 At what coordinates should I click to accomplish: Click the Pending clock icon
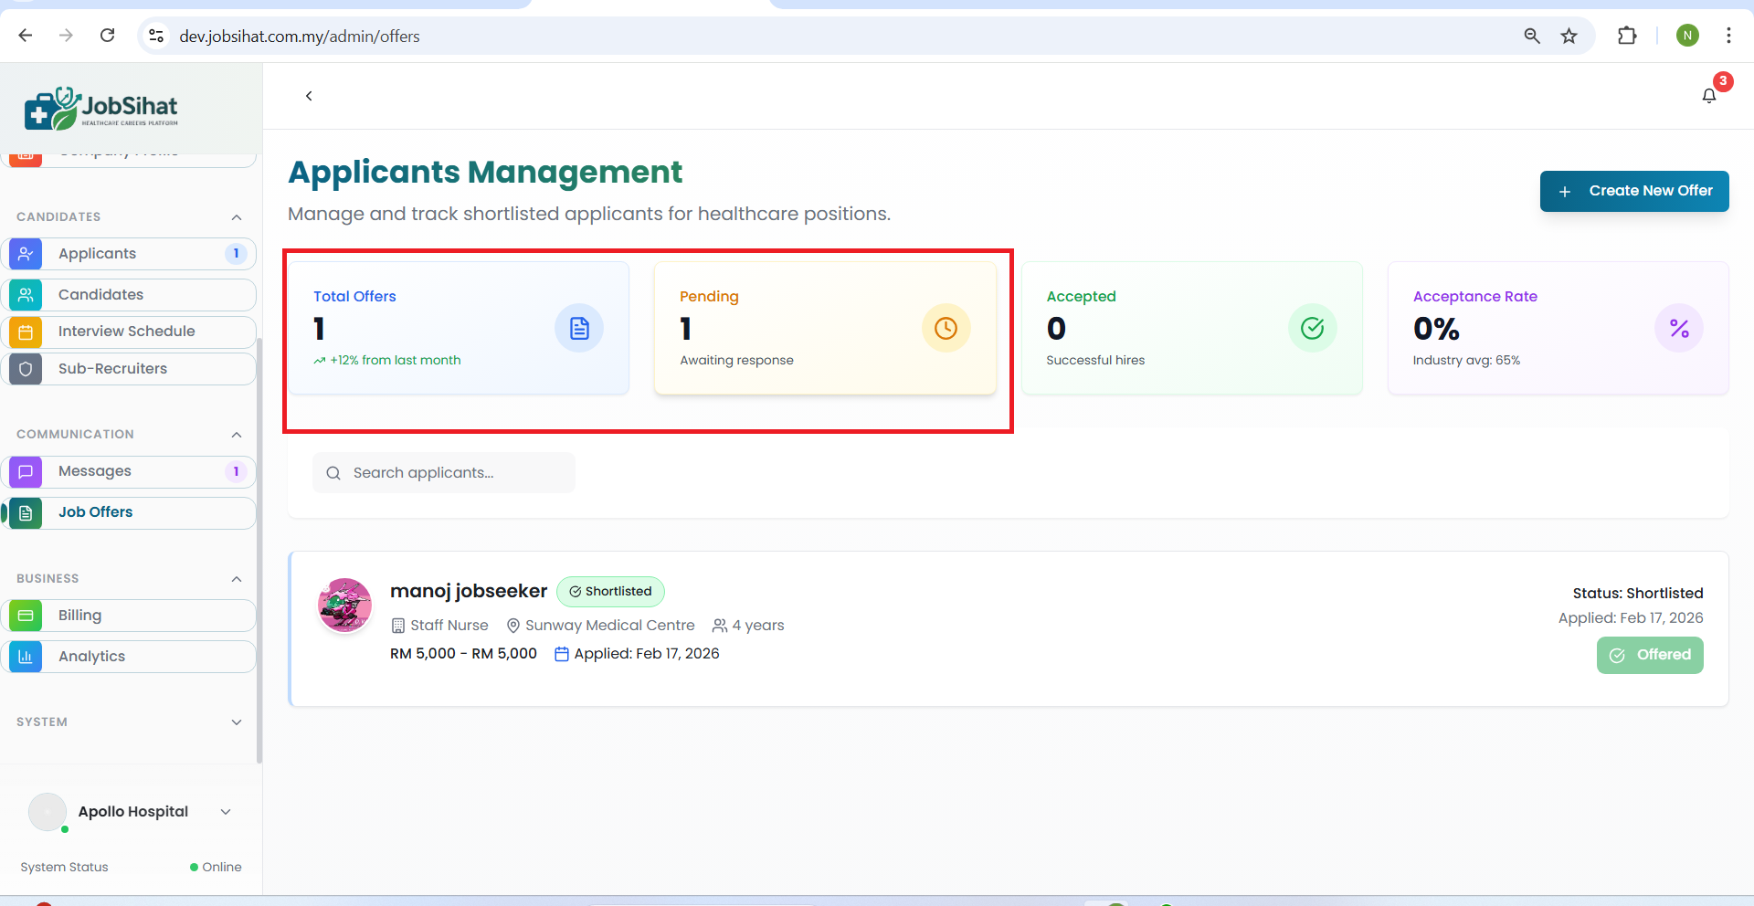tap(946, 328)
